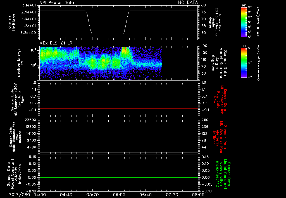Click the 80 degree elevation tick label
The image size is (286, 198).
pyautogui.click(x=204, y=5)
